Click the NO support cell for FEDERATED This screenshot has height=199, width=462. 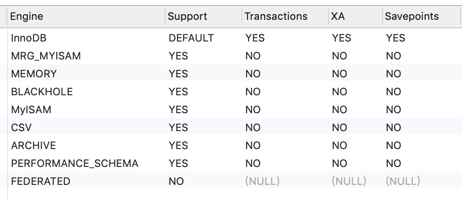(176, 182)
